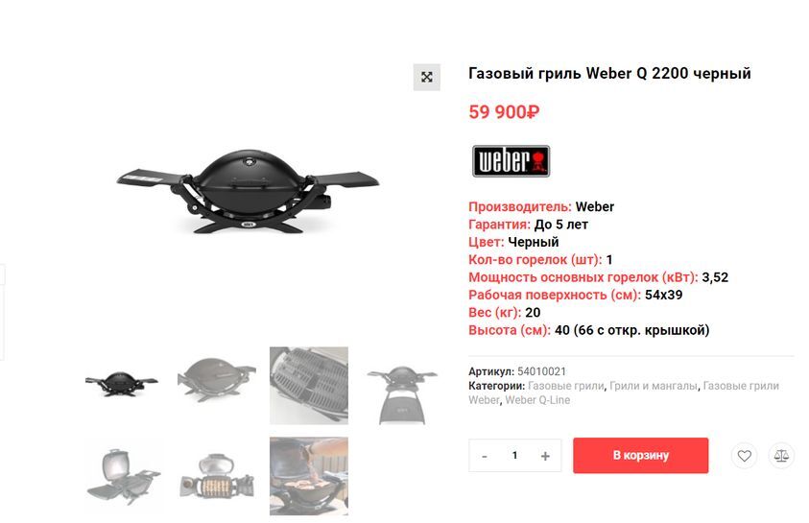The width and height of the screenshot is (809, 523).
Task: Select the open-lid grill thumbnail
Action: click(123, 476)
